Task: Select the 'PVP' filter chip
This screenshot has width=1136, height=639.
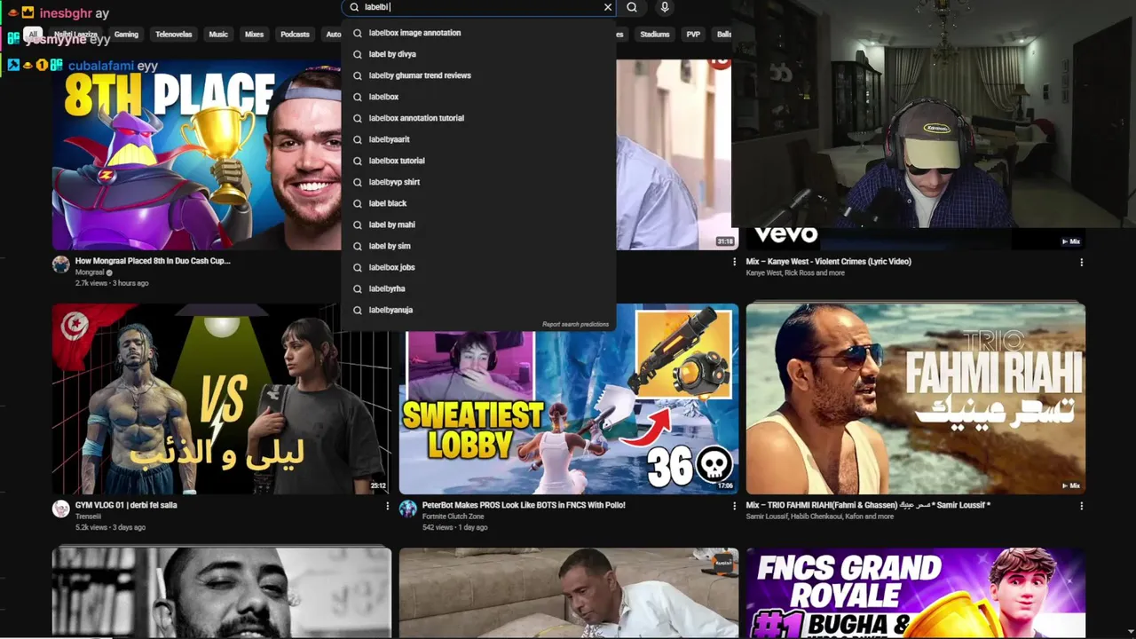Action: (693, 35)
